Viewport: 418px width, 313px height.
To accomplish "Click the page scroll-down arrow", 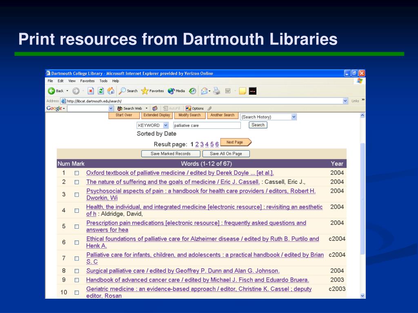I will pos(362,296).
